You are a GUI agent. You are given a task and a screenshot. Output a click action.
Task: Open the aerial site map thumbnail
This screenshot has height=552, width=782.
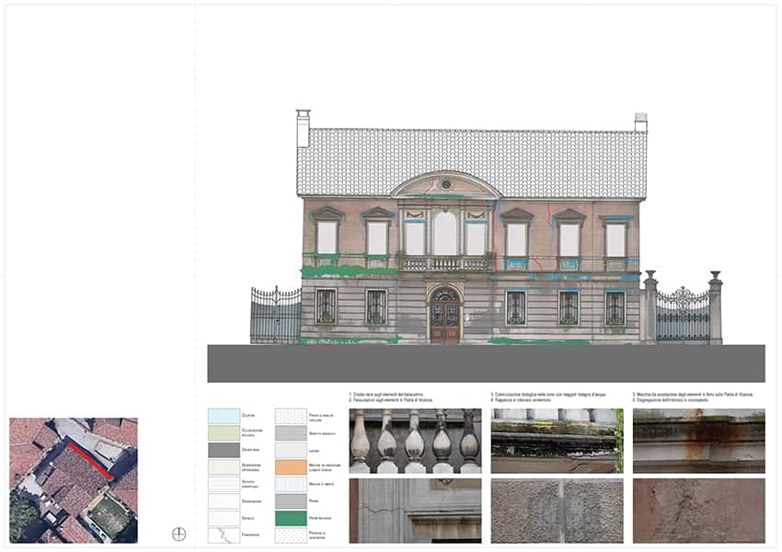click(73, 480)
